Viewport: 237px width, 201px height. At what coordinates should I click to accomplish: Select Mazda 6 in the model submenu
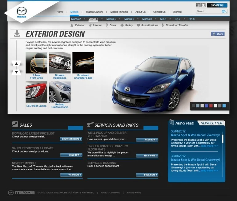129,19
